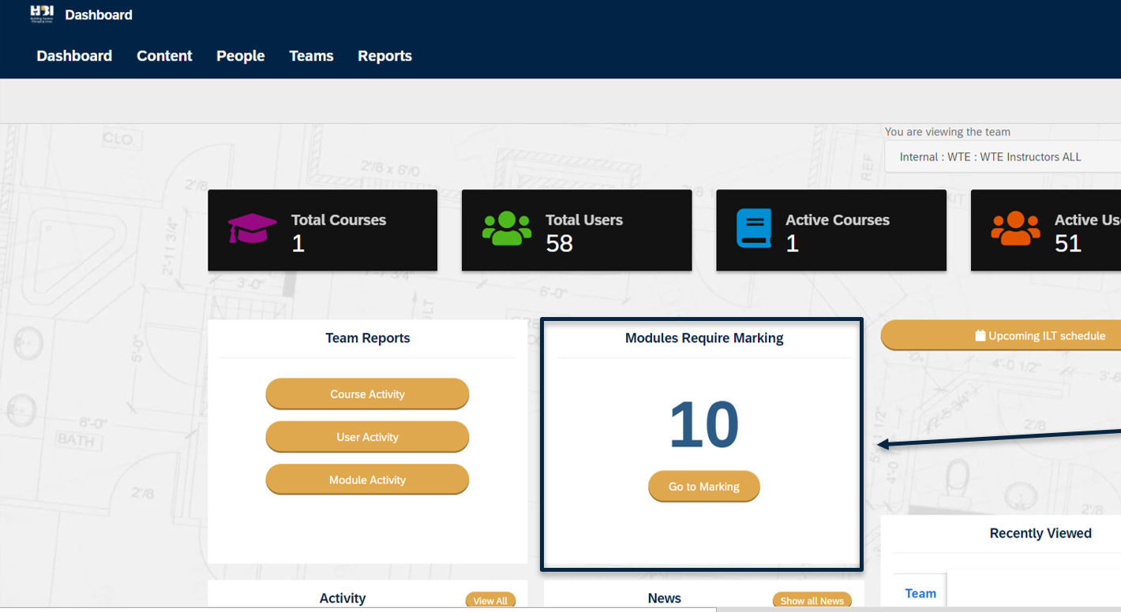Click View All in the Activity panel

(x=490, y=601)
